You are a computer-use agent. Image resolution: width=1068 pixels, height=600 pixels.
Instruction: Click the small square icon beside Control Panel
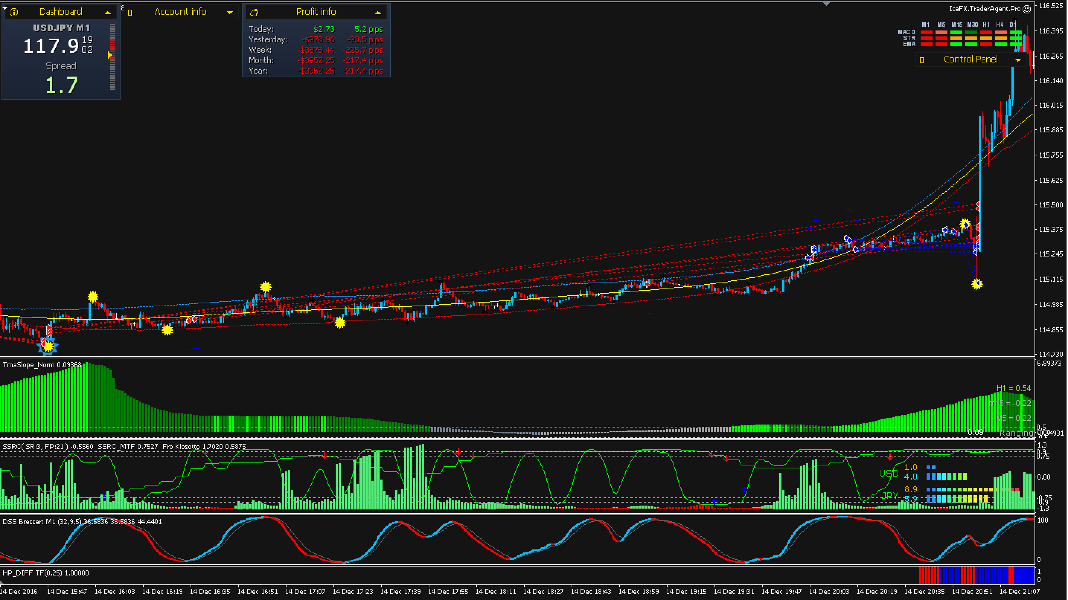pyautogui.click(x=922, y=60)
